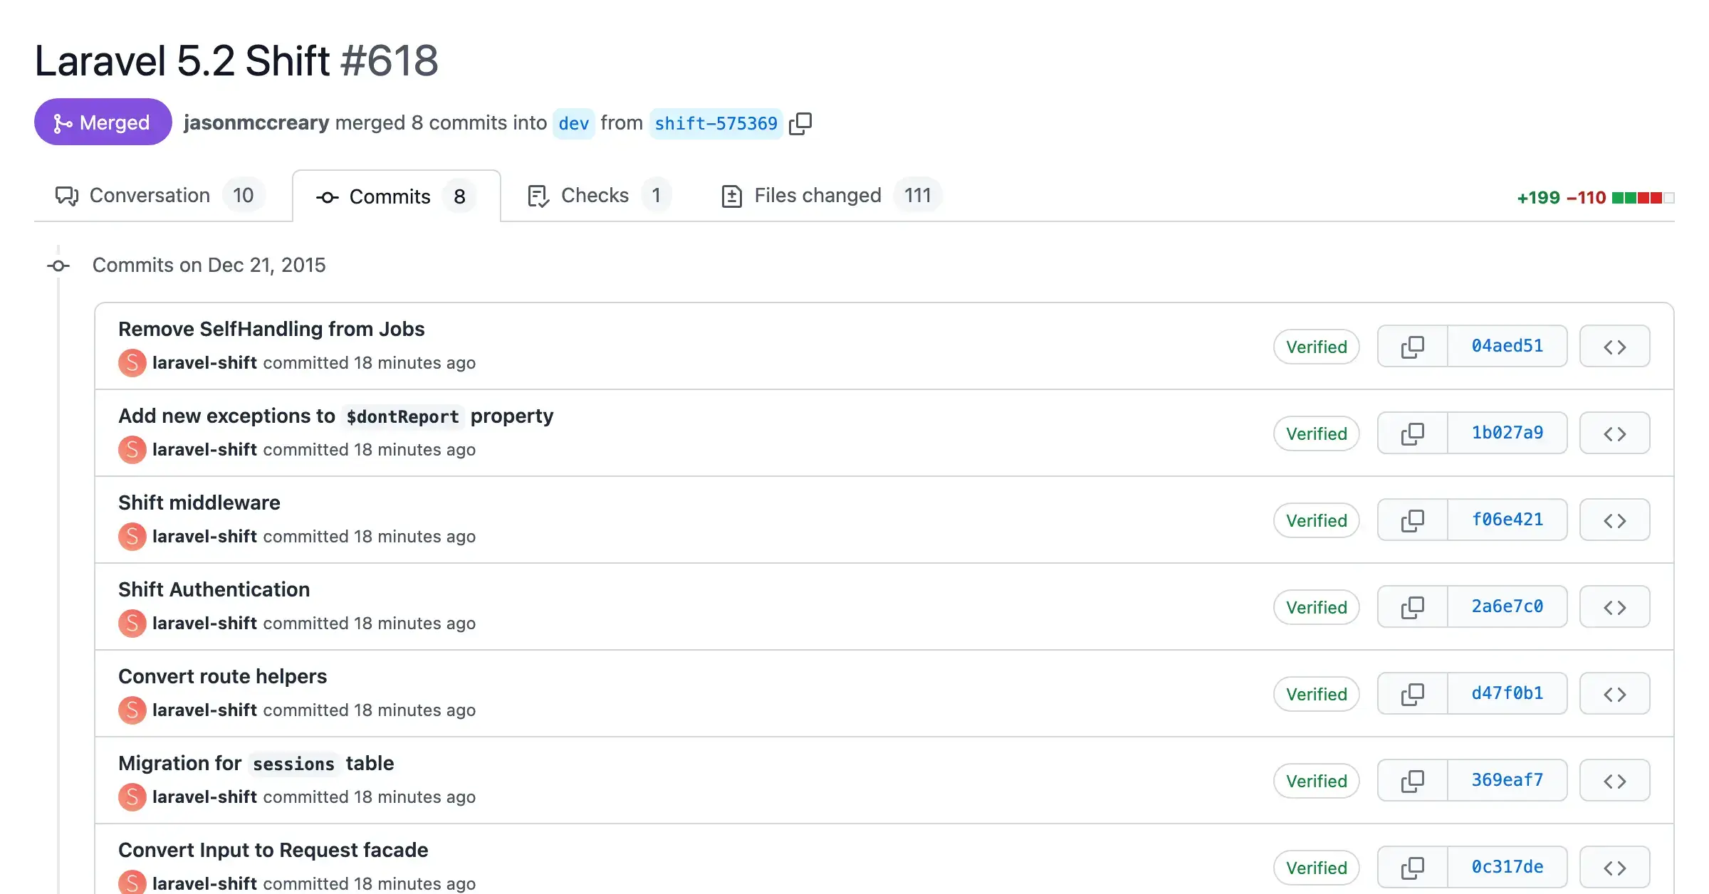Screen dimensions: 1709x894
Task: Open laravel-shift avatar on first commit
Action: click(x=132, y=362)
